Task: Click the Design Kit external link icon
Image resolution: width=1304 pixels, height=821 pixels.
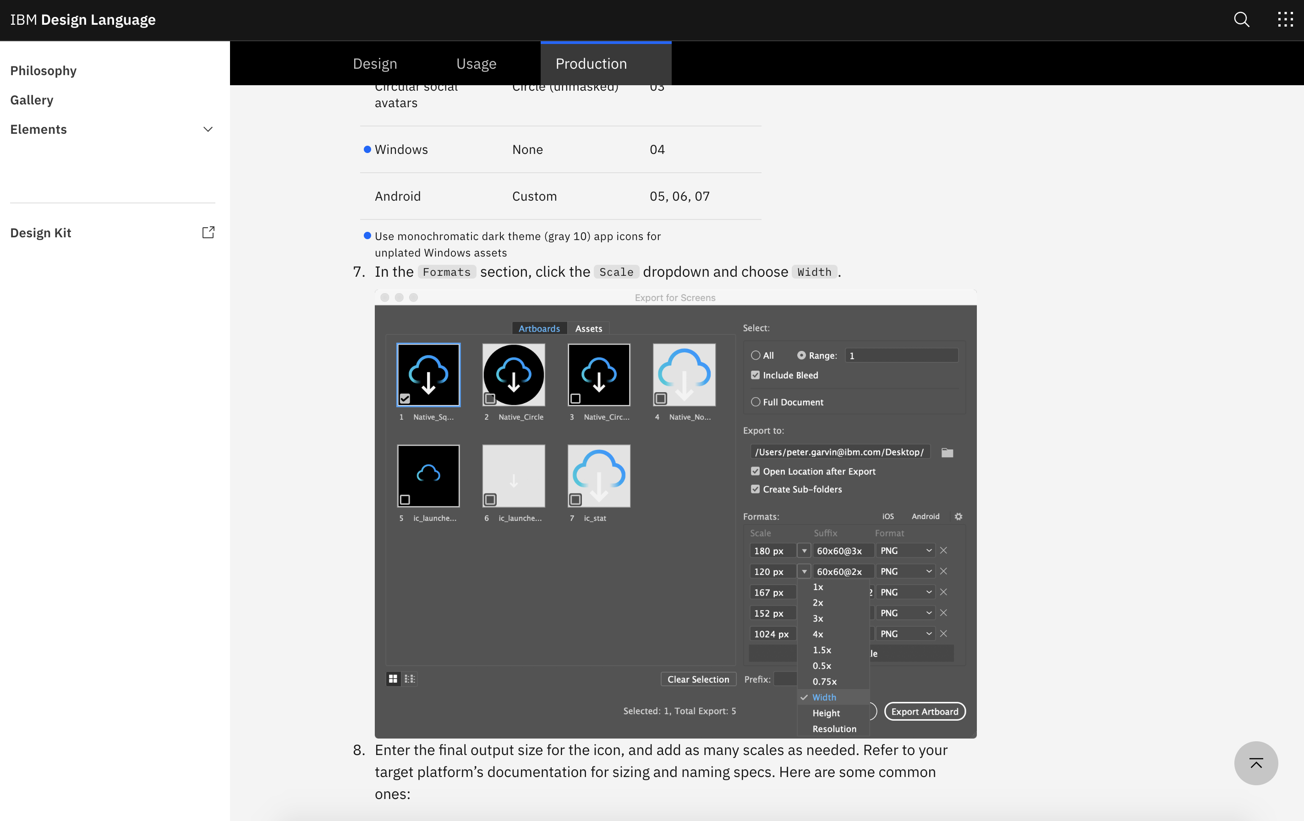Action: (208, 232)
